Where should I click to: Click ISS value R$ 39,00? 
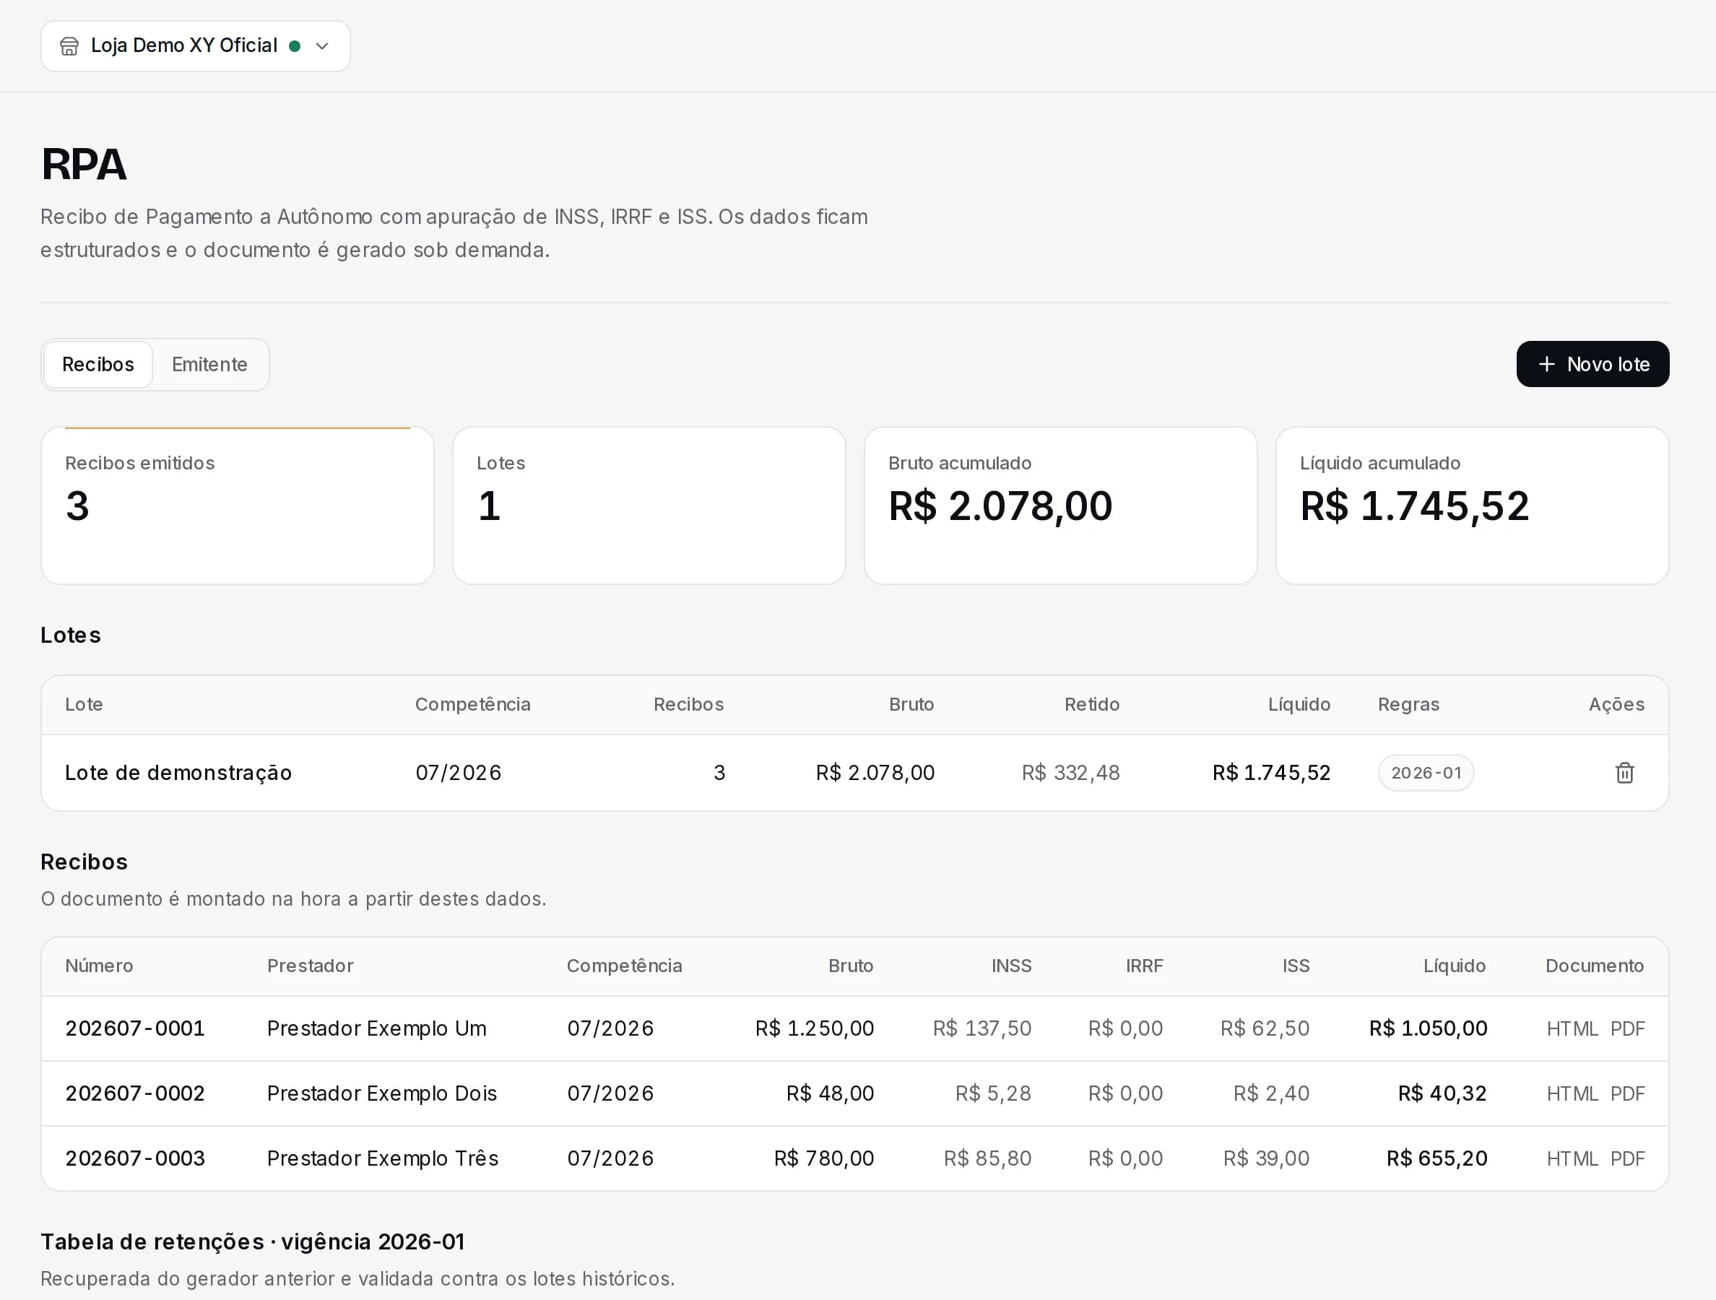point(1266,1159)
